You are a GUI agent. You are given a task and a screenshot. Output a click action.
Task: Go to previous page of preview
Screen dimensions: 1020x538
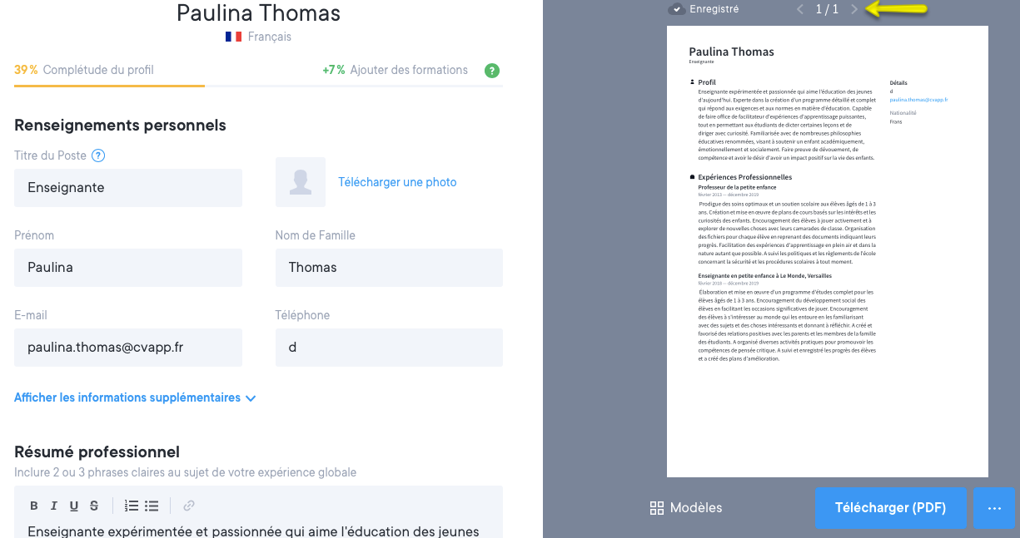(x=800, y=10)
